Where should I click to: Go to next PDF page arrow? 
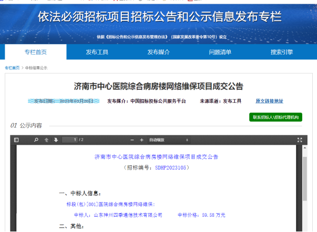56,140
